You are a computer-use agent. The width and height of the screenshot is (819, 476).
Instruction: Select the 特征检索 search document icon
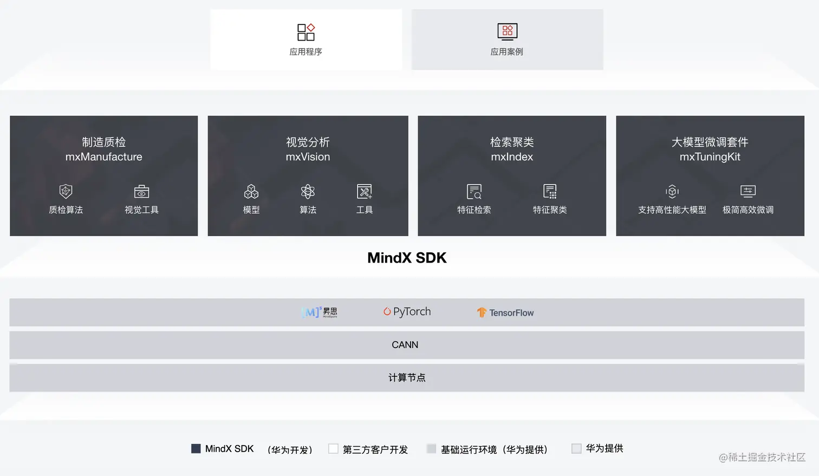pos(474,191)
